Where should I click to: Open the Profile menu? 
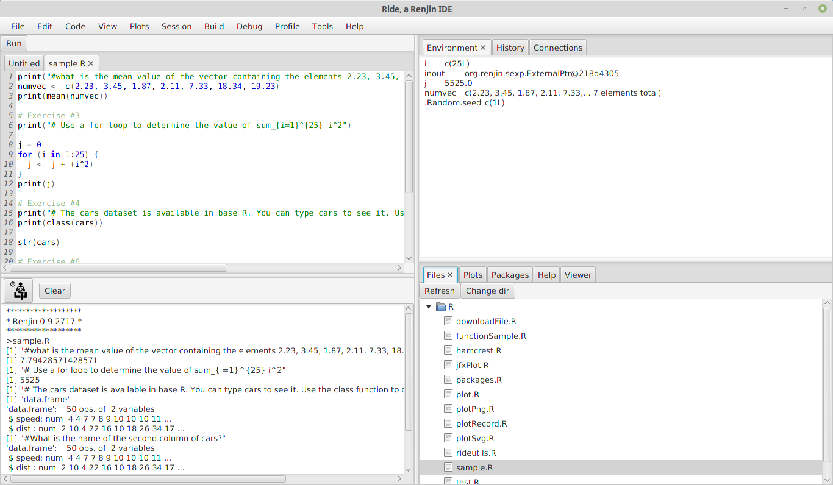pos(287,26)
